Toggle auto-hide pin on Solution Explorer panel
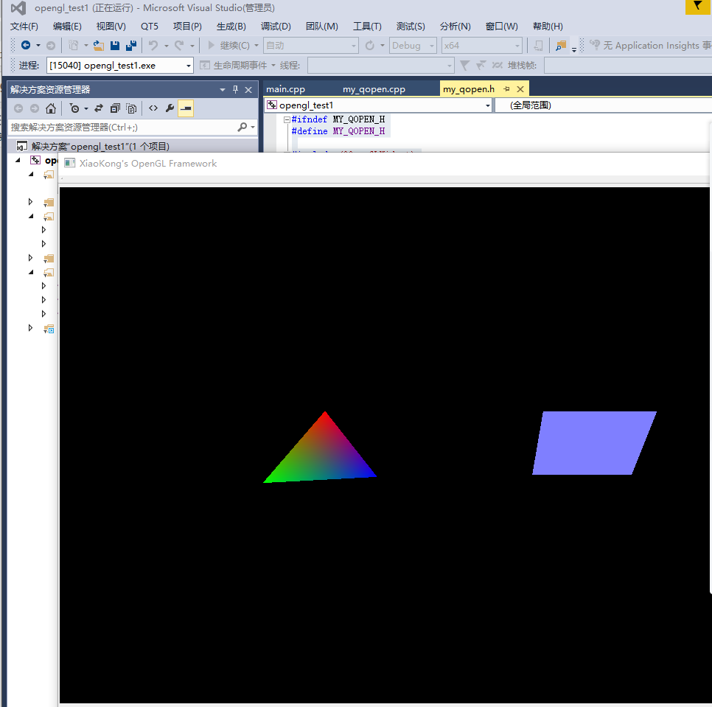Image resolution: width=712 pixels, height=707 pixels. (235, 89)
